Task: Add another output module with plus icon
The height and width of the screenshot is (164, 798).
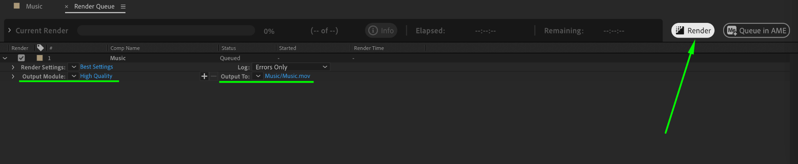Action: click(204, 76)
